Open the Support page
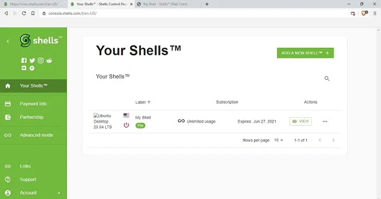 pyautogui.click(x=33, y=179)
